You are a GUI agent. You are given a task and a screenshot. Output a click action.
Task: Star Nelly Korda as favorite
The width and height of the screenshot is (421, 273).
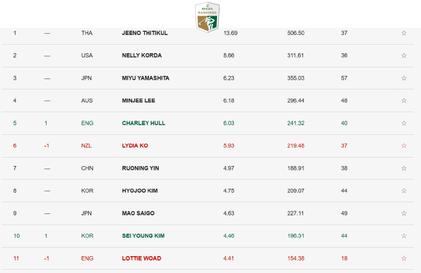pyautogui.click(x=404, y=56)
